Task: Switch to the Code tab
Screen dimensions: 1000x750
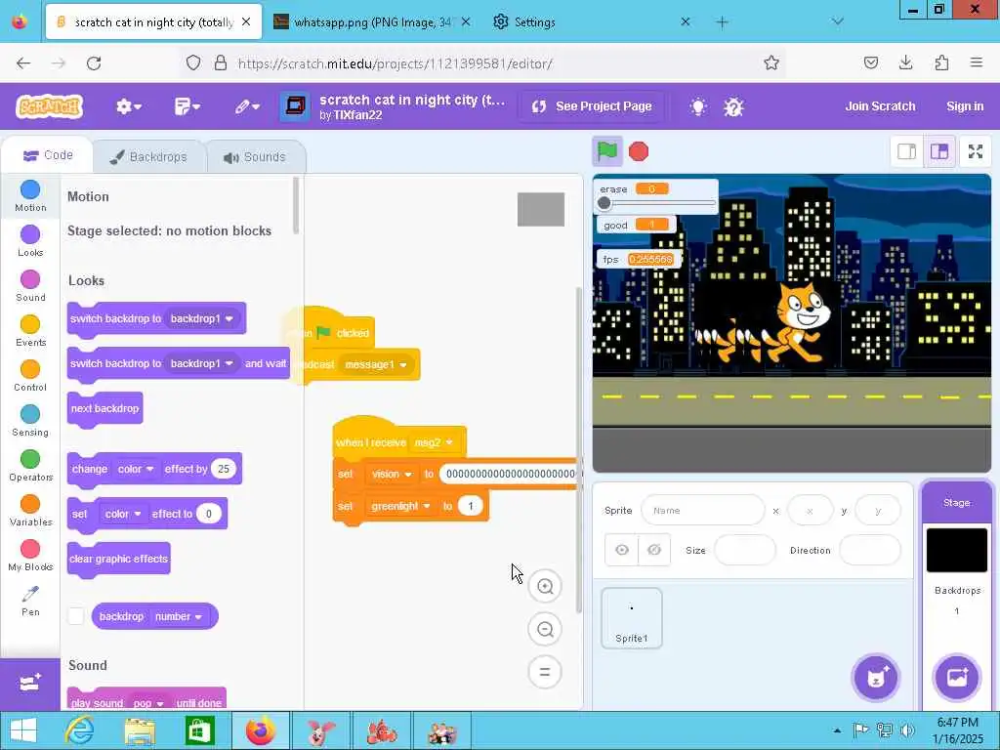Action: pyautogui.click(x=48, y=155)
